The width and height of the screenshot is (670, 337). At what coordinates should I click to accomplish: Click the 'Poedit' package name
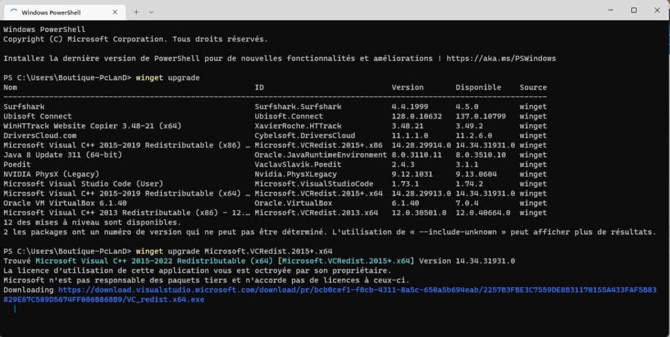[17, 164]
